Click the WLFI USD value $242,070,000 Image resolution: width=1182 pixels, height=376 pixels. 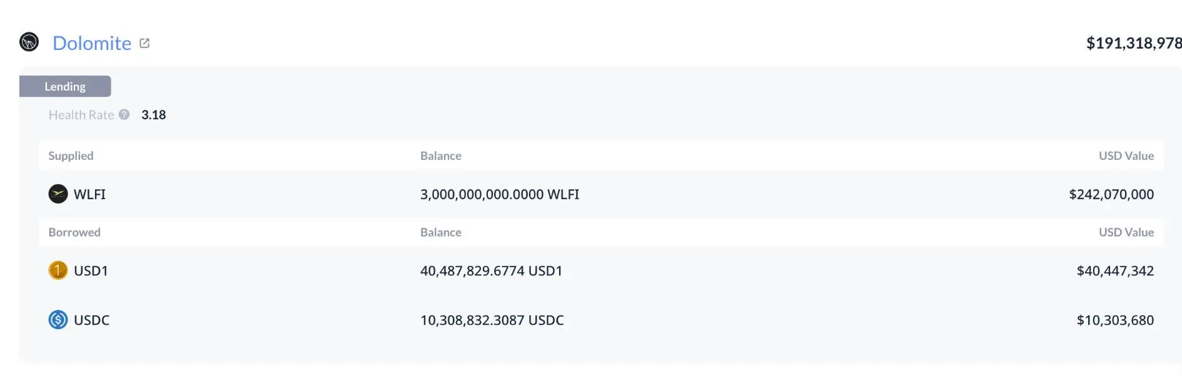(1111, 194)
